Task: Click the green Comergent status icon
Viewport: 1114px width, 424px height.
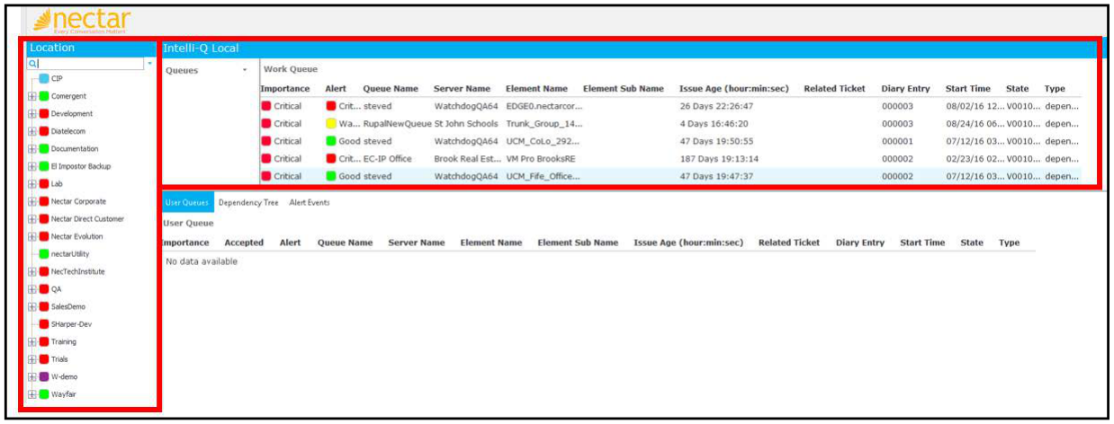Action: click(x=43, y=96)
